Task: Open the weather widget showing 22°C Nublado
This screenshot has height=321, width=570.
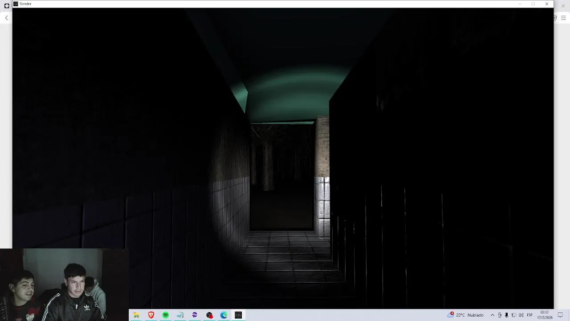Action: [x=465, y=315]
